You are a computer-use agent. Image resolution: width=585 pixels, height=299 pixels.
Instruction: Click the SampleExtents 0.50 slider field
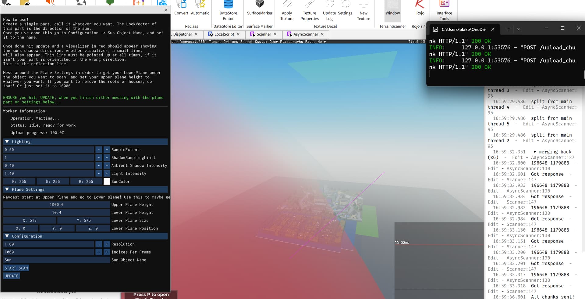coord(48,149)
